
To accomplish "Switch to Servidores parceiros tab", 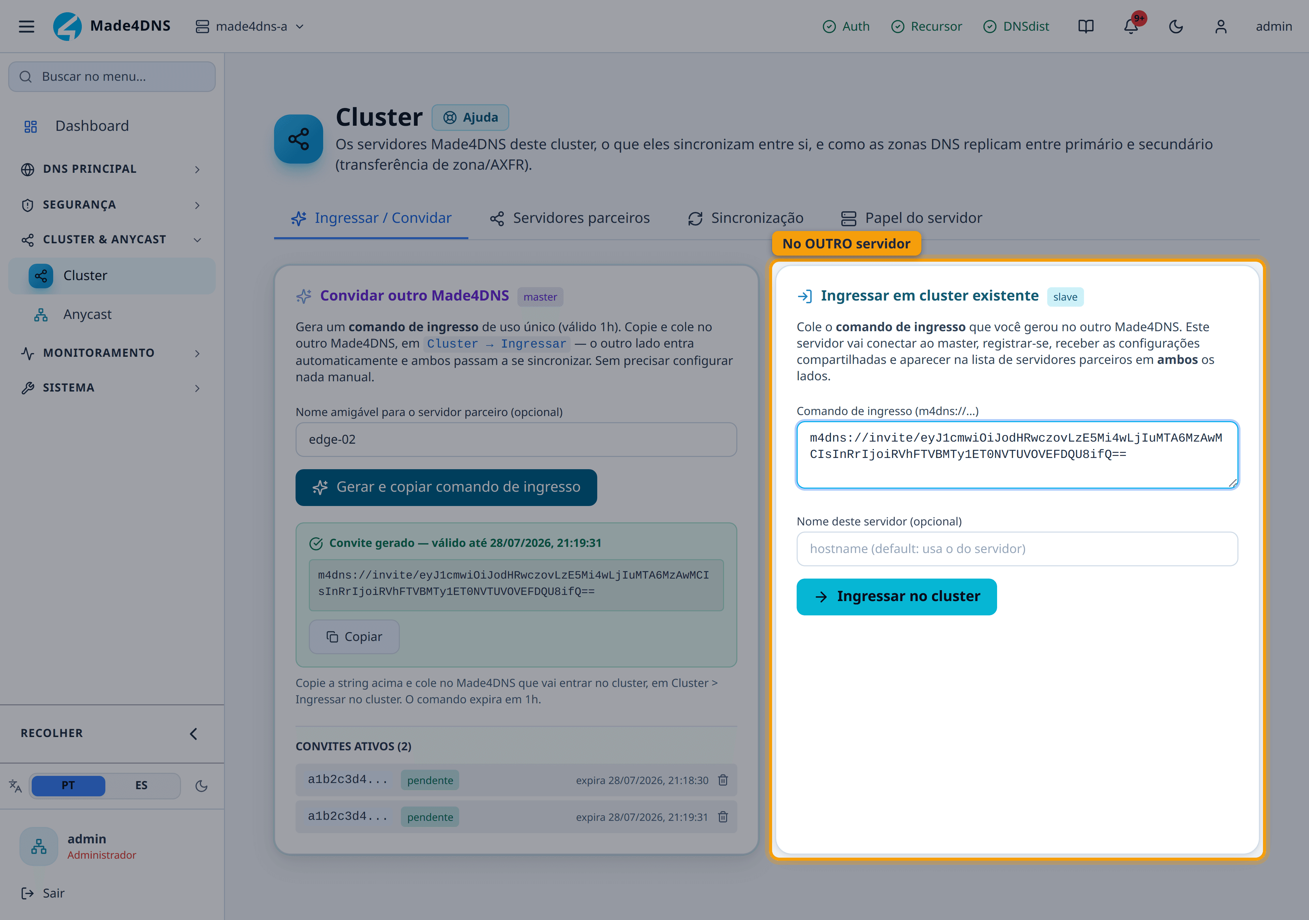I will tap(570, 218).
